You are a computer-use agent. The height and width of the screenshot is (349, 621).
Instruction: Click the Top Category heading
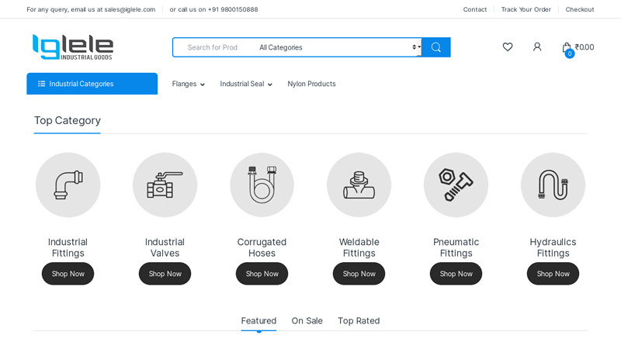(x=68, y=120)
